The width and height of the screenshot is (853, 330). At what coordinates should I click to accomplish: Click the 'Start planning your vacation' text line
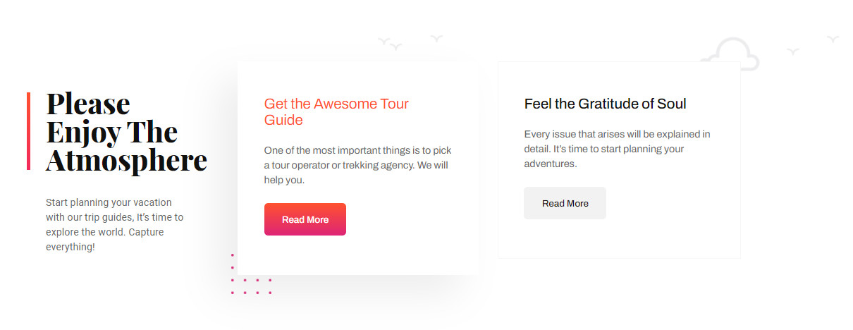click(x=109, y=202)
